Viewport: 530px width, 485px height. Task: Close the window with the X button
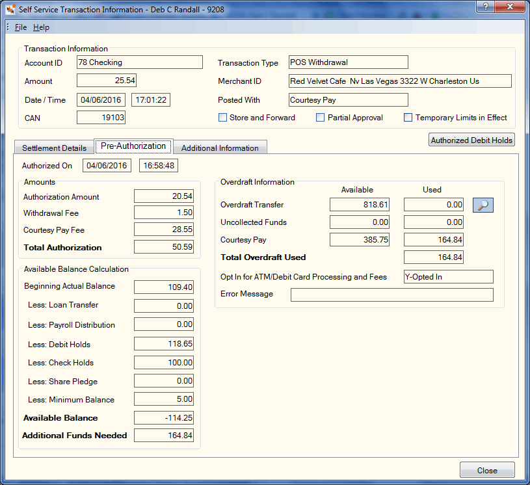pos(510,7)
